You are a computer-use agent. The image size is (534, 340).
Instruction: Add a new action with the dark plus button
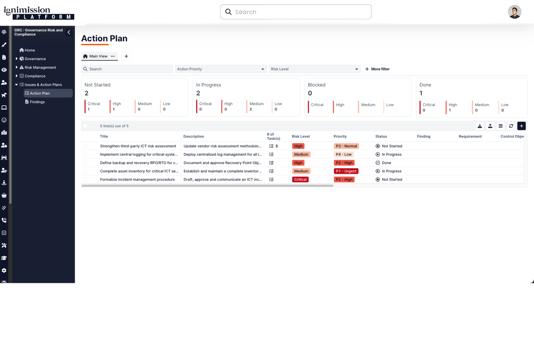tap(521, 126)
